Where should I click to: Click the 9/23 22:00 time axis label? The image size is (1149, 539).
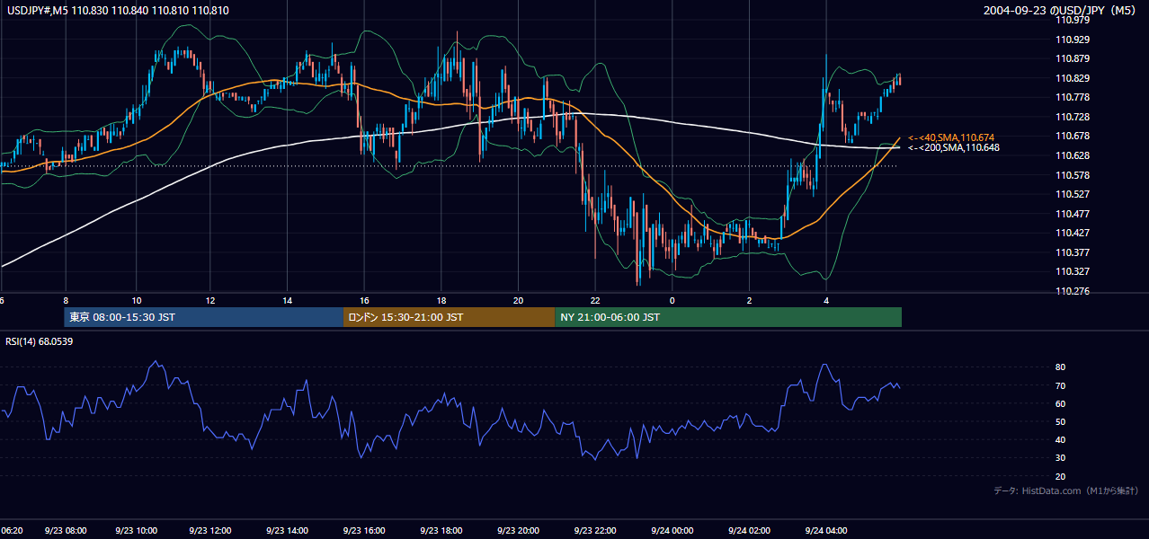(595, 531)
